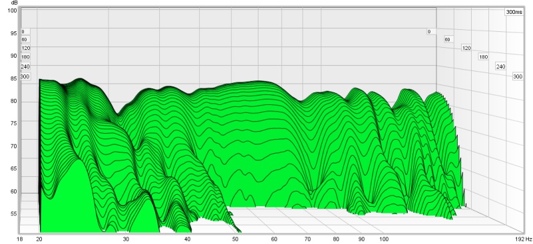Viewport: 533px width, 244px height.
Task: Select the 85 dB vertical axis value
Action: 13,78
